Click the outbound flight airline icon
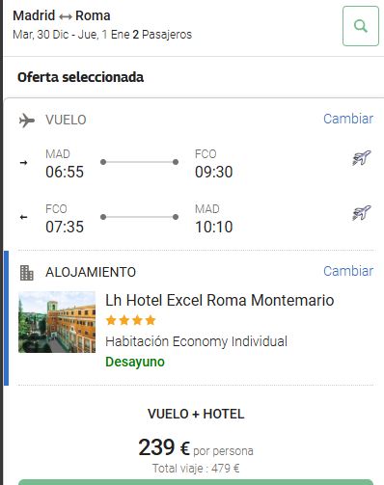The width and height of the screenshot is (384, 485). (x=362, y=158)
